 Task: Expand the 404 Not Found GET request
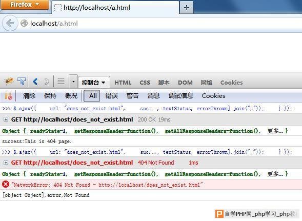click(6, 163)
